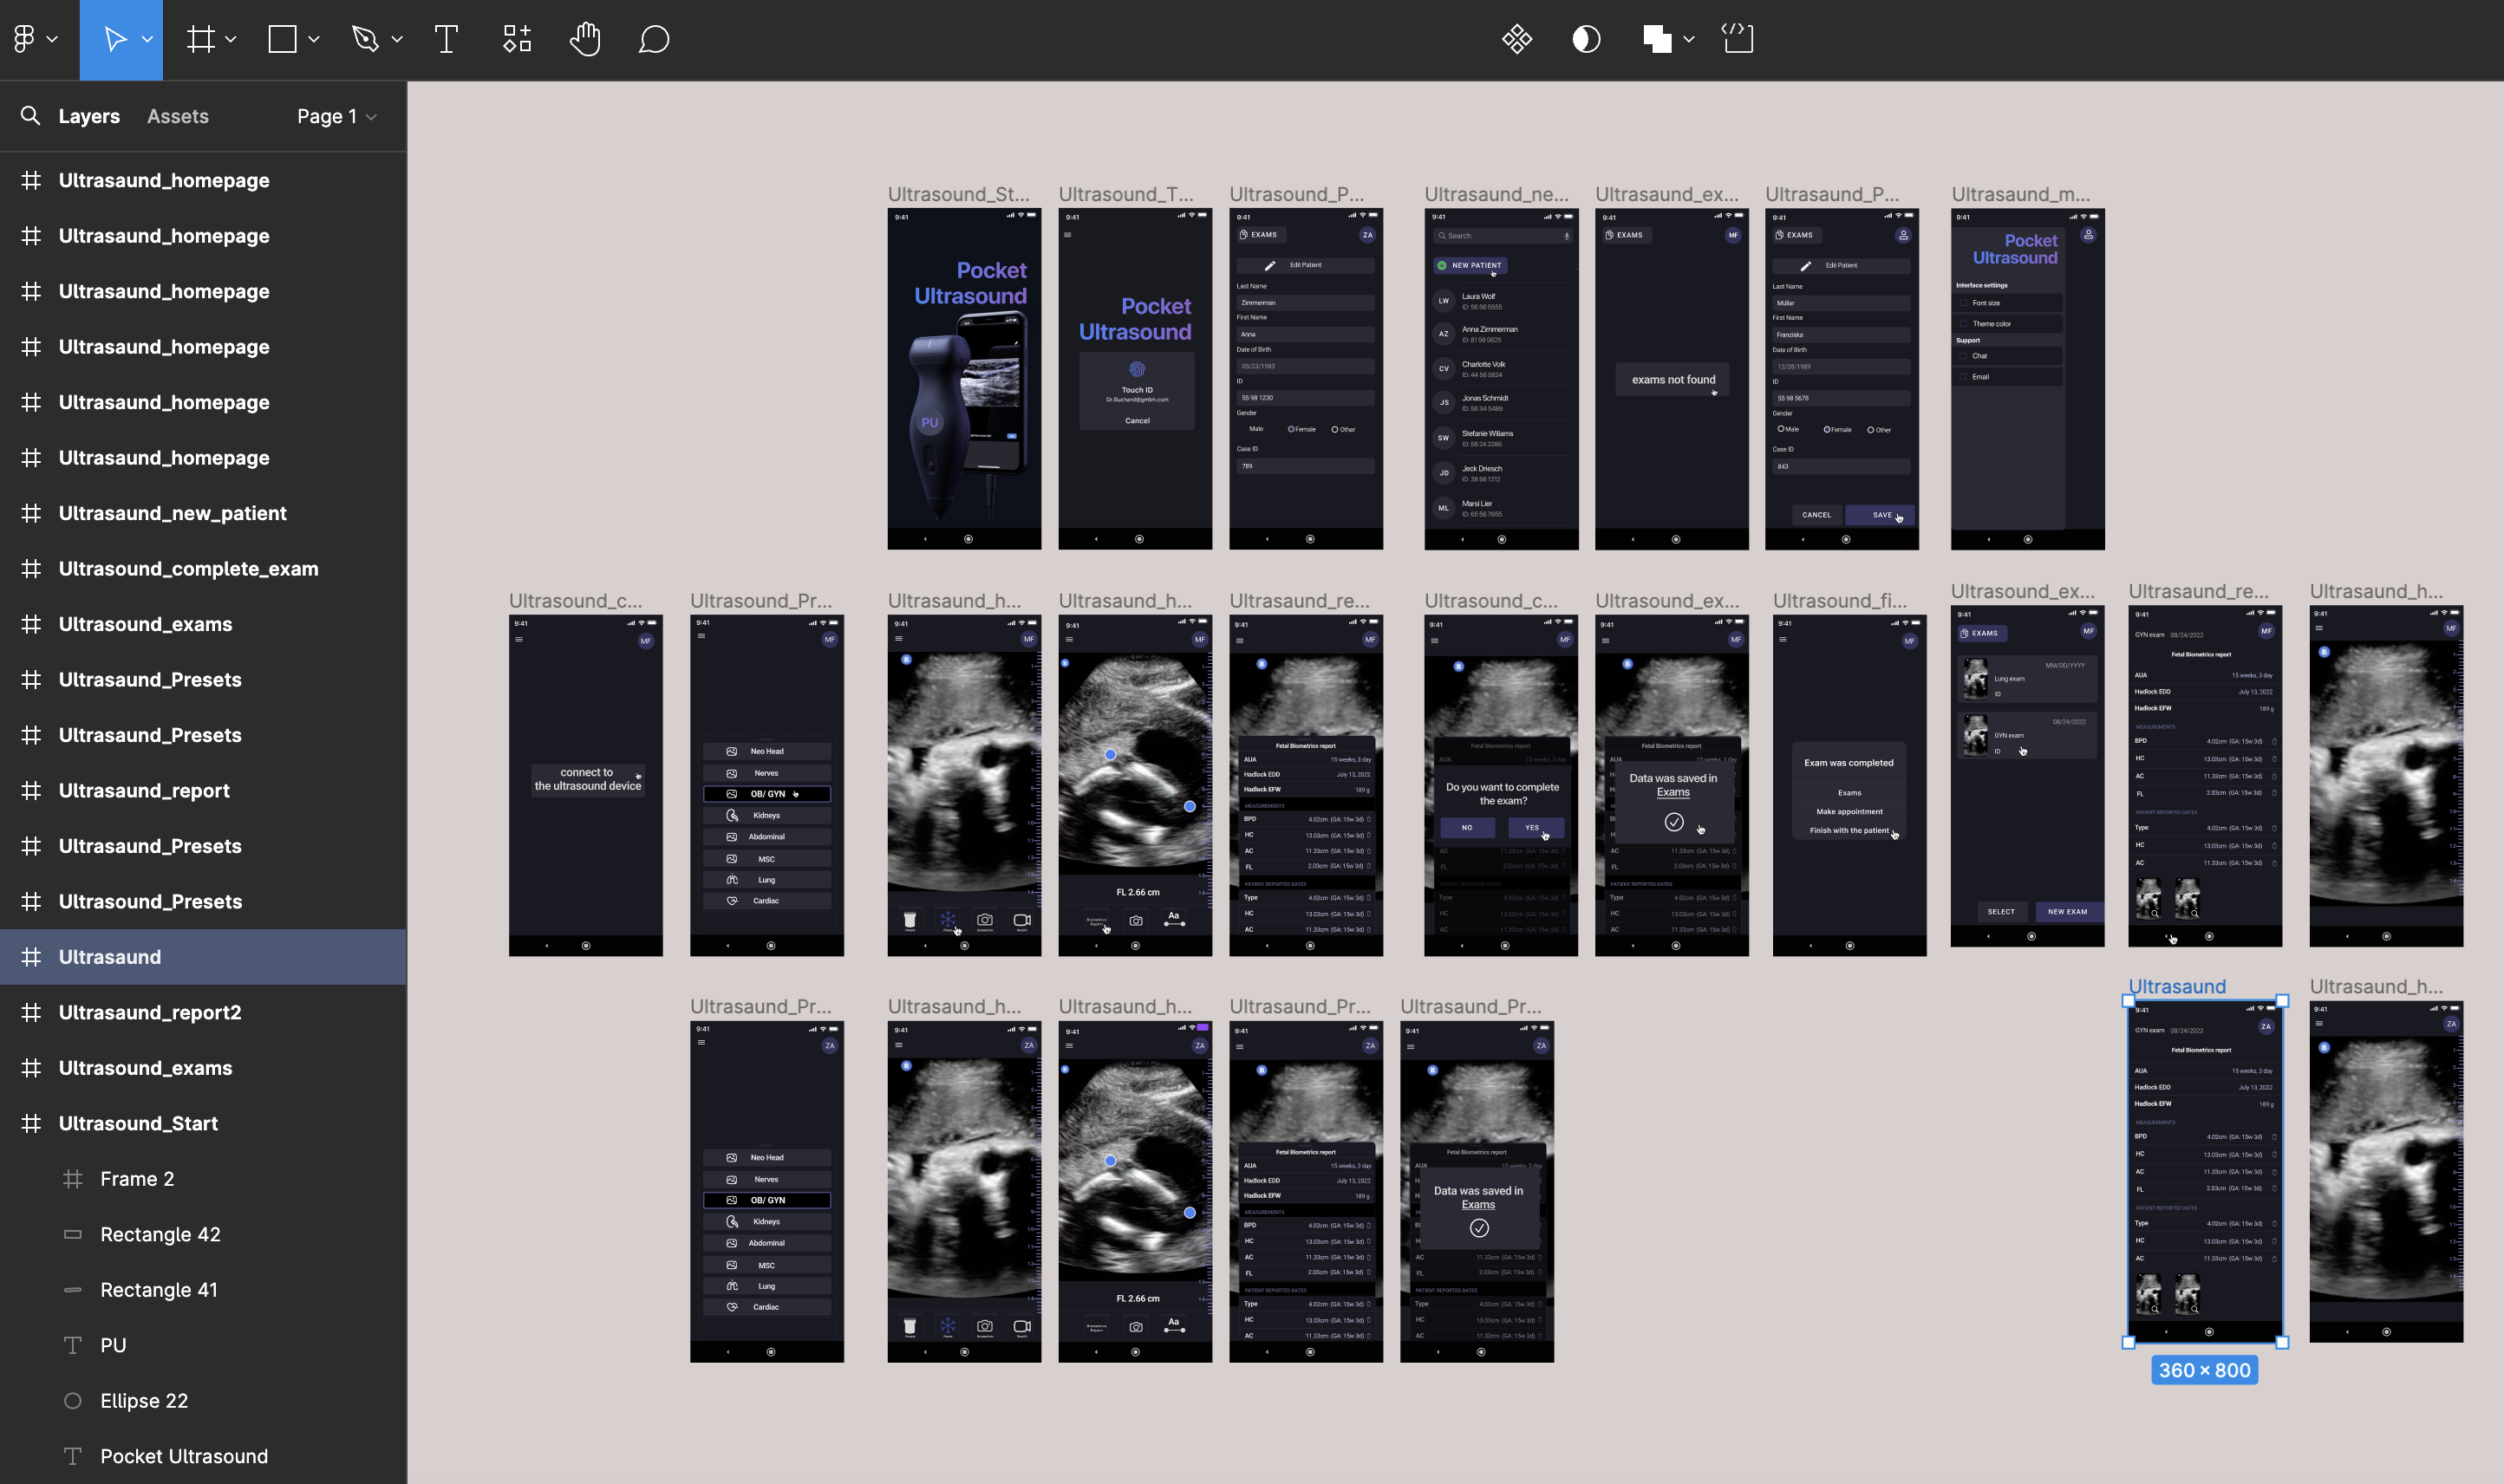Switch to the Layers tab

coord(89,117)
